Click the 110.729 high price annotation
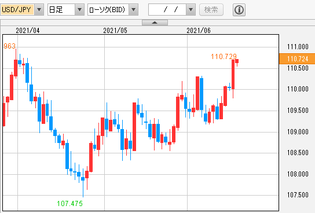The width and height of the screenshot is (315, 213). coord(224,57)
